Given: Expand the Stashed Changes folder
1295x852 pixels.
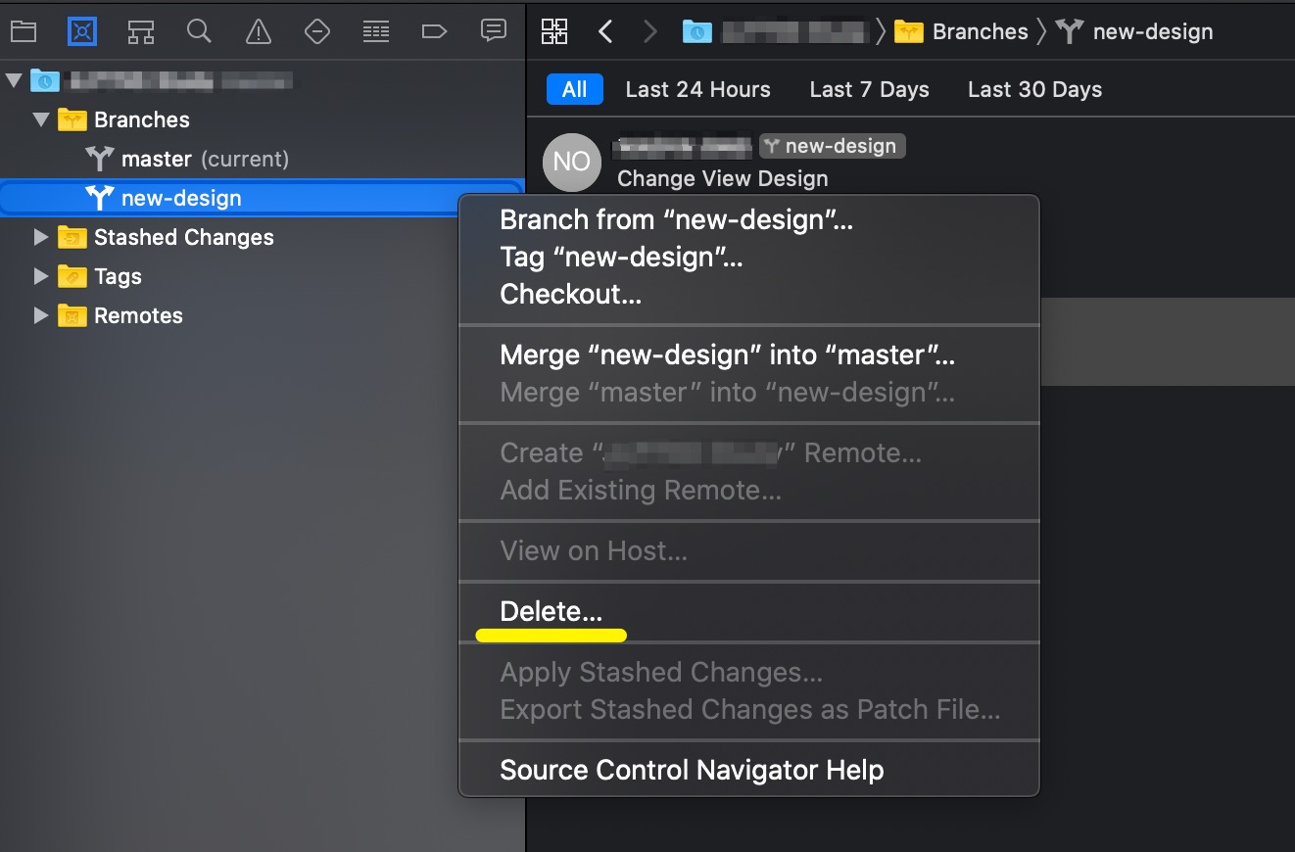Looking at the screenshot, I should click(x=41, y=237).
